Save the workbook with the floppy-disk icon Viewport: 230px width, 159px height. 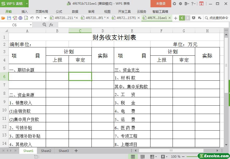(9, 18)
